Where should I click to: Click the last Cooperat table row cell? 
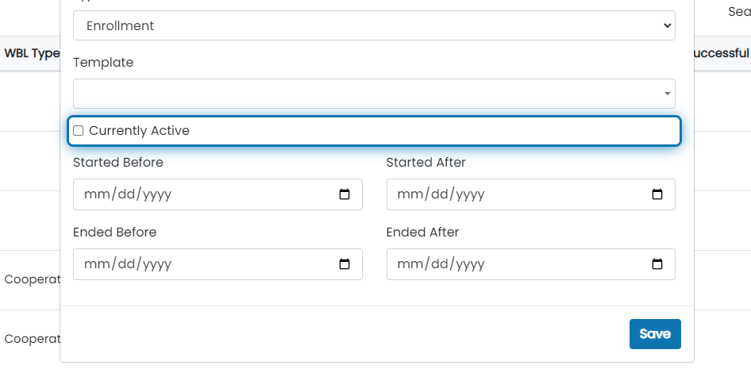(x=32, y=339)
